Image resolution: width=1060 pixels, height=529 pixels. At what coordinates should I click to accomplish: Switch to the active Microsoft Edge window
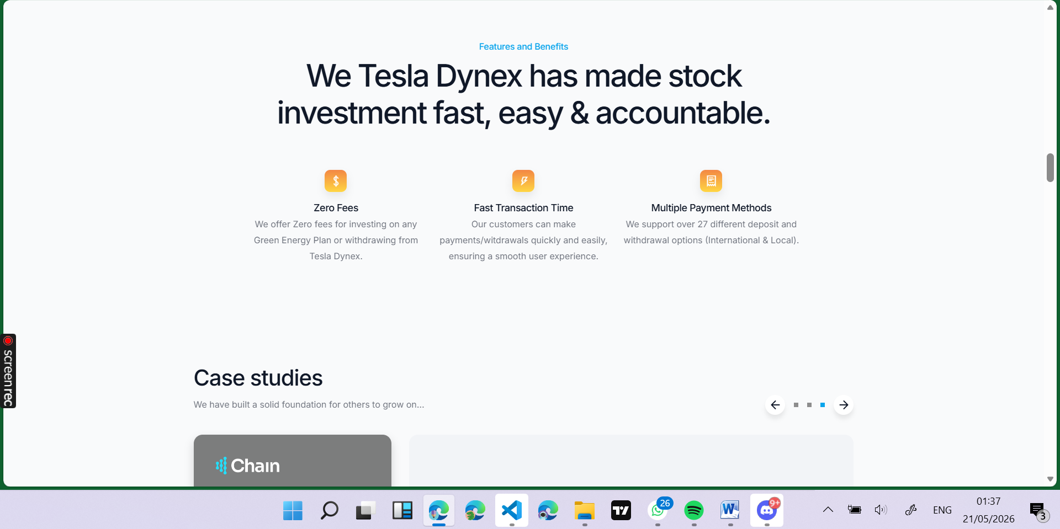[x=439, y=511]
